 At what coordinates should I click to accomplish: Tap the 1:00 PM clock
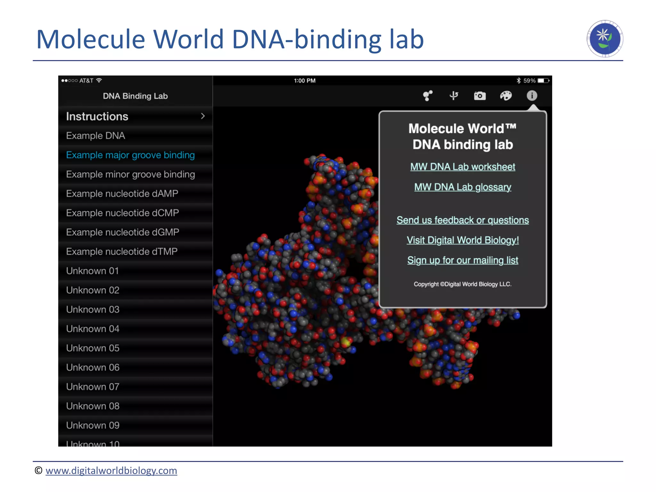(305, 81)
